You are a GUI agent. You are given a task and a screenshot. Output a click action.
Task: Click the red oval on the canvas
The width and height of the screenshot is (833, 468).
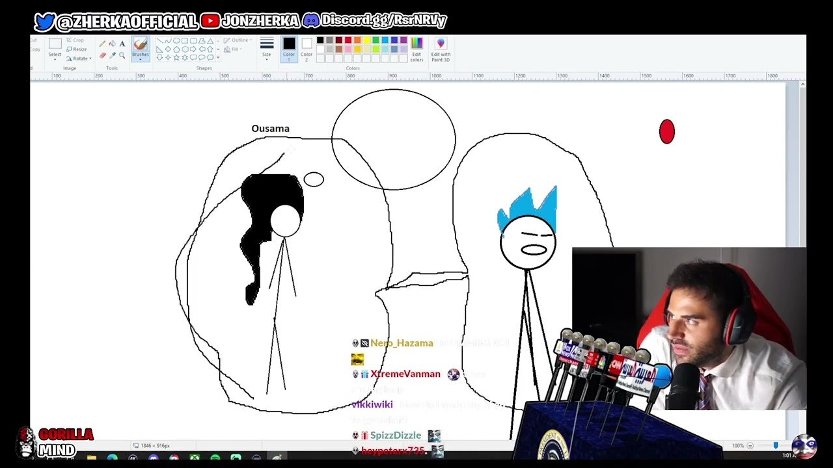(x=667, y=131)
